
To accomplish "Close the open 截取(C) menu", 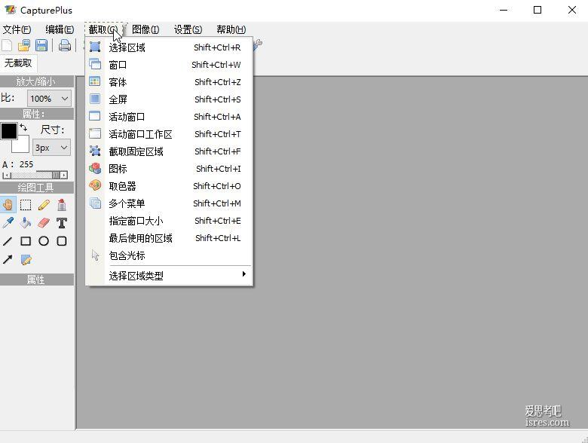I will pos(103,29).
